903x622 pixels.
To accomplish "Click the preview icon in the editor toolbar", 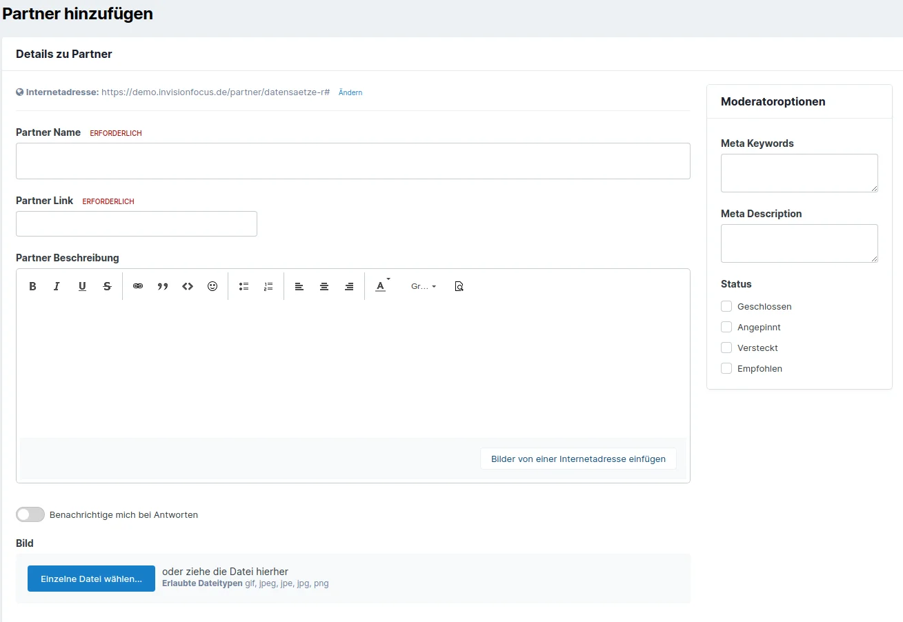I will 459,286.
